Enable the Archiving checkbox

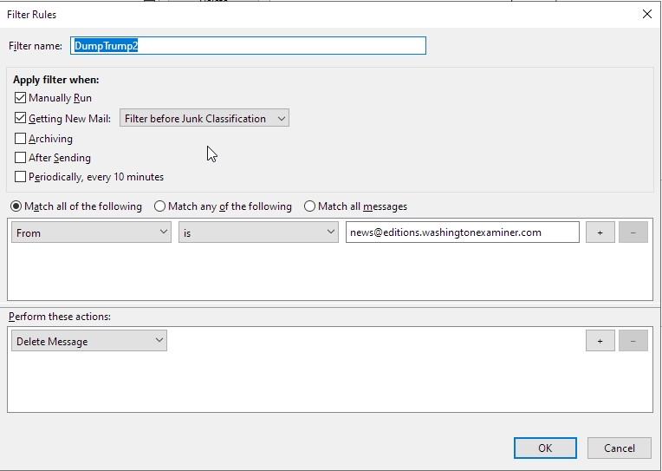coord(20,139)
